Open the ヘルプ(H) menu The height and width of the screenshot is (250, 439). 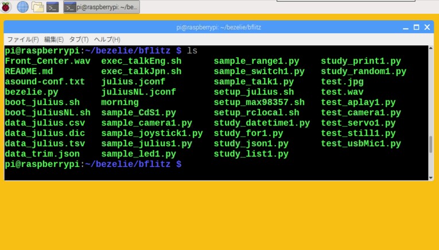pyautogui.click(x=107, y=40)
